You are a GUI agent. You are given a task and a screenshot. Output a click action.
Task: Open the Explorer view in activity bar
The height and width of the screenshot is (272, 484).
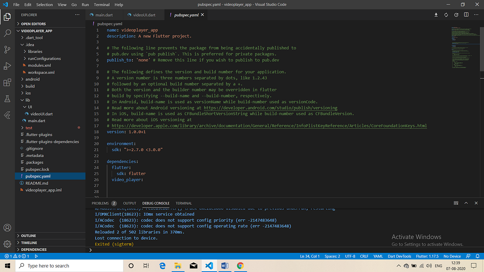point(7,17)
